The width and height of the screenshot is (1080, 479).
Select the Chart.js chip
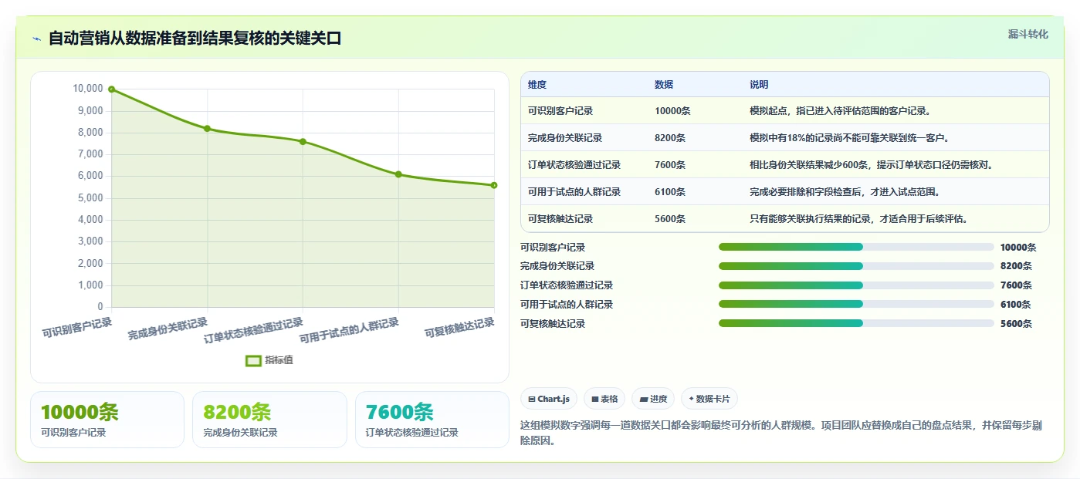pyautogui.click(x=549, y=399)
